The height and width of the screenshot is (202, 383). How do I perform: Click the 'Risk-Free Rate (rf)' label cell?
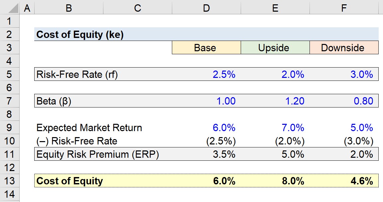[77, 74]
